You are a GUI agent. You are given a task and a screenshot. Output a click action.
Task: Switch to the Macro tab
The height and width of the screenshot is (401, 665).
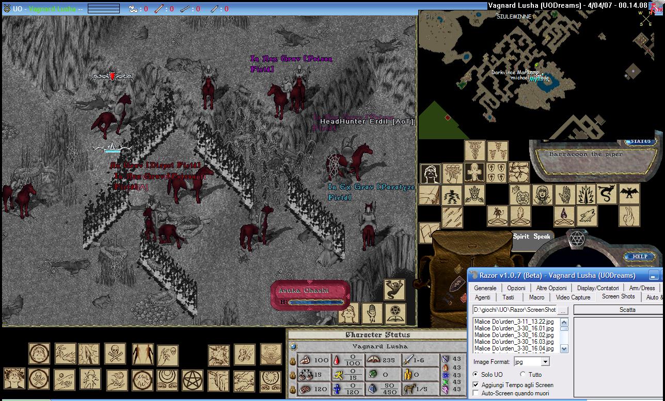click(536, 297)
